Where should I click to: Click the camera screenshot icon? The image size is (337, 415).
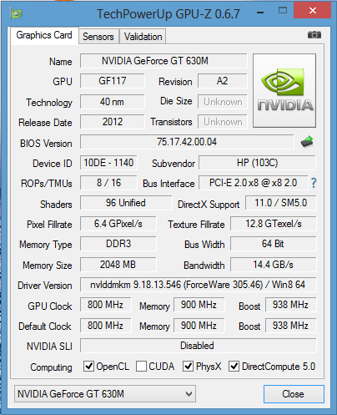tap(314, 35)
